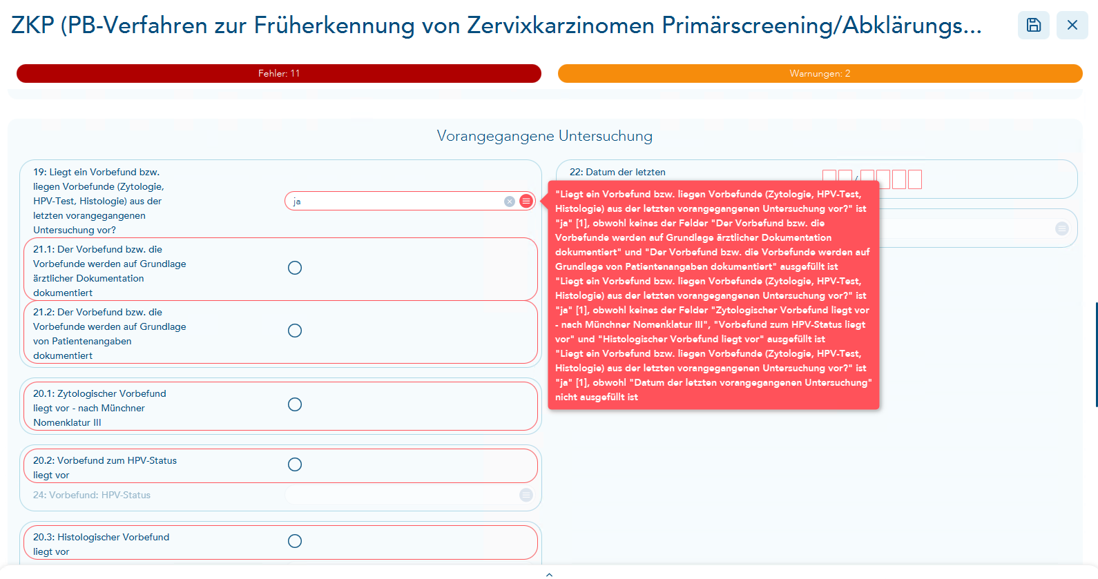Select 21.2 Patientenangaben radio button
Viewport: 1098px width, 579px height.
(295, 331)
